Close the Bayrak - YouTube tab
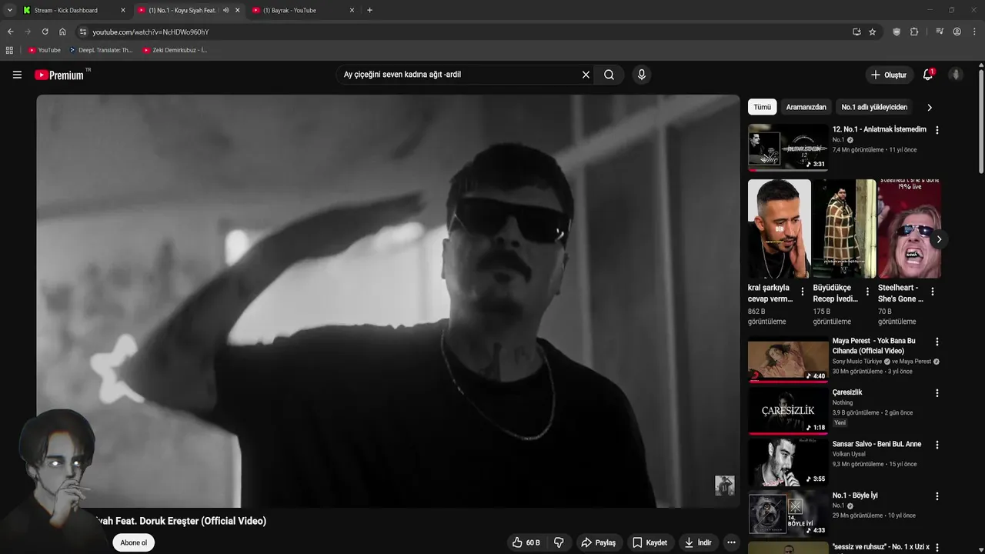985x554 pixels. pyautogui.click(x=352, y=10)
